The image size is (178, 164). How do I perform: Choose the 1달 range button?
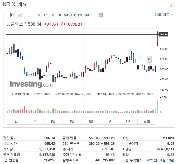(53, 121)
